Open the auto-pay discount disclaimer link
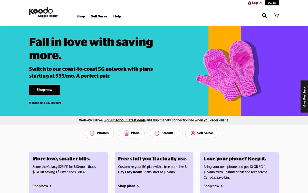The image size is (308, 193). click(45, 103)
